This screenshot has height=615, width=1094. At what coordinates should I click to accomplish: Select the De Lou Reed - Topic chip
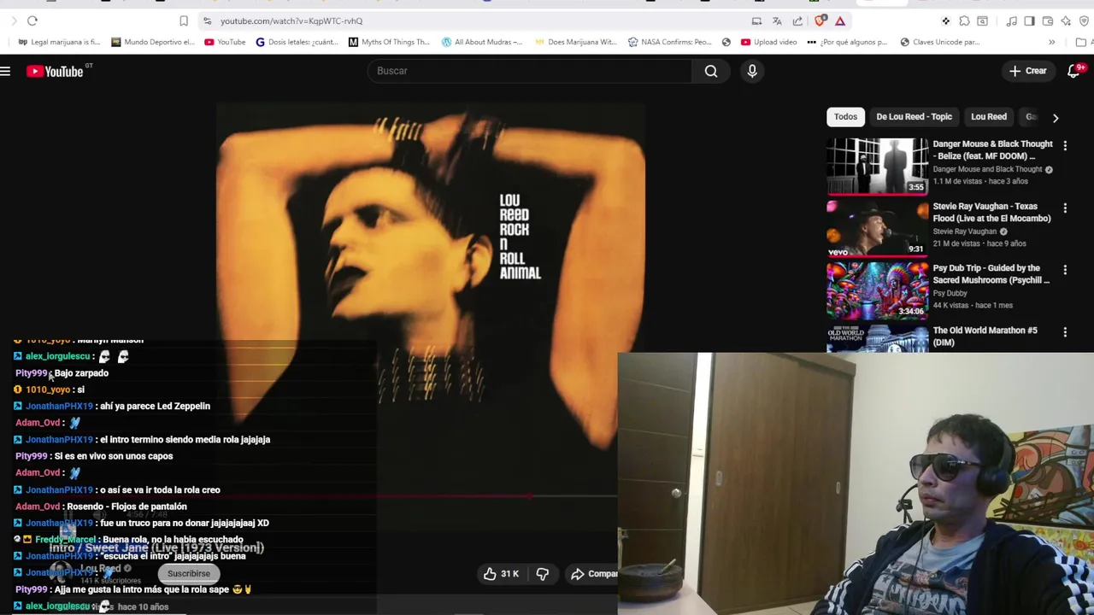coord(914,117)
